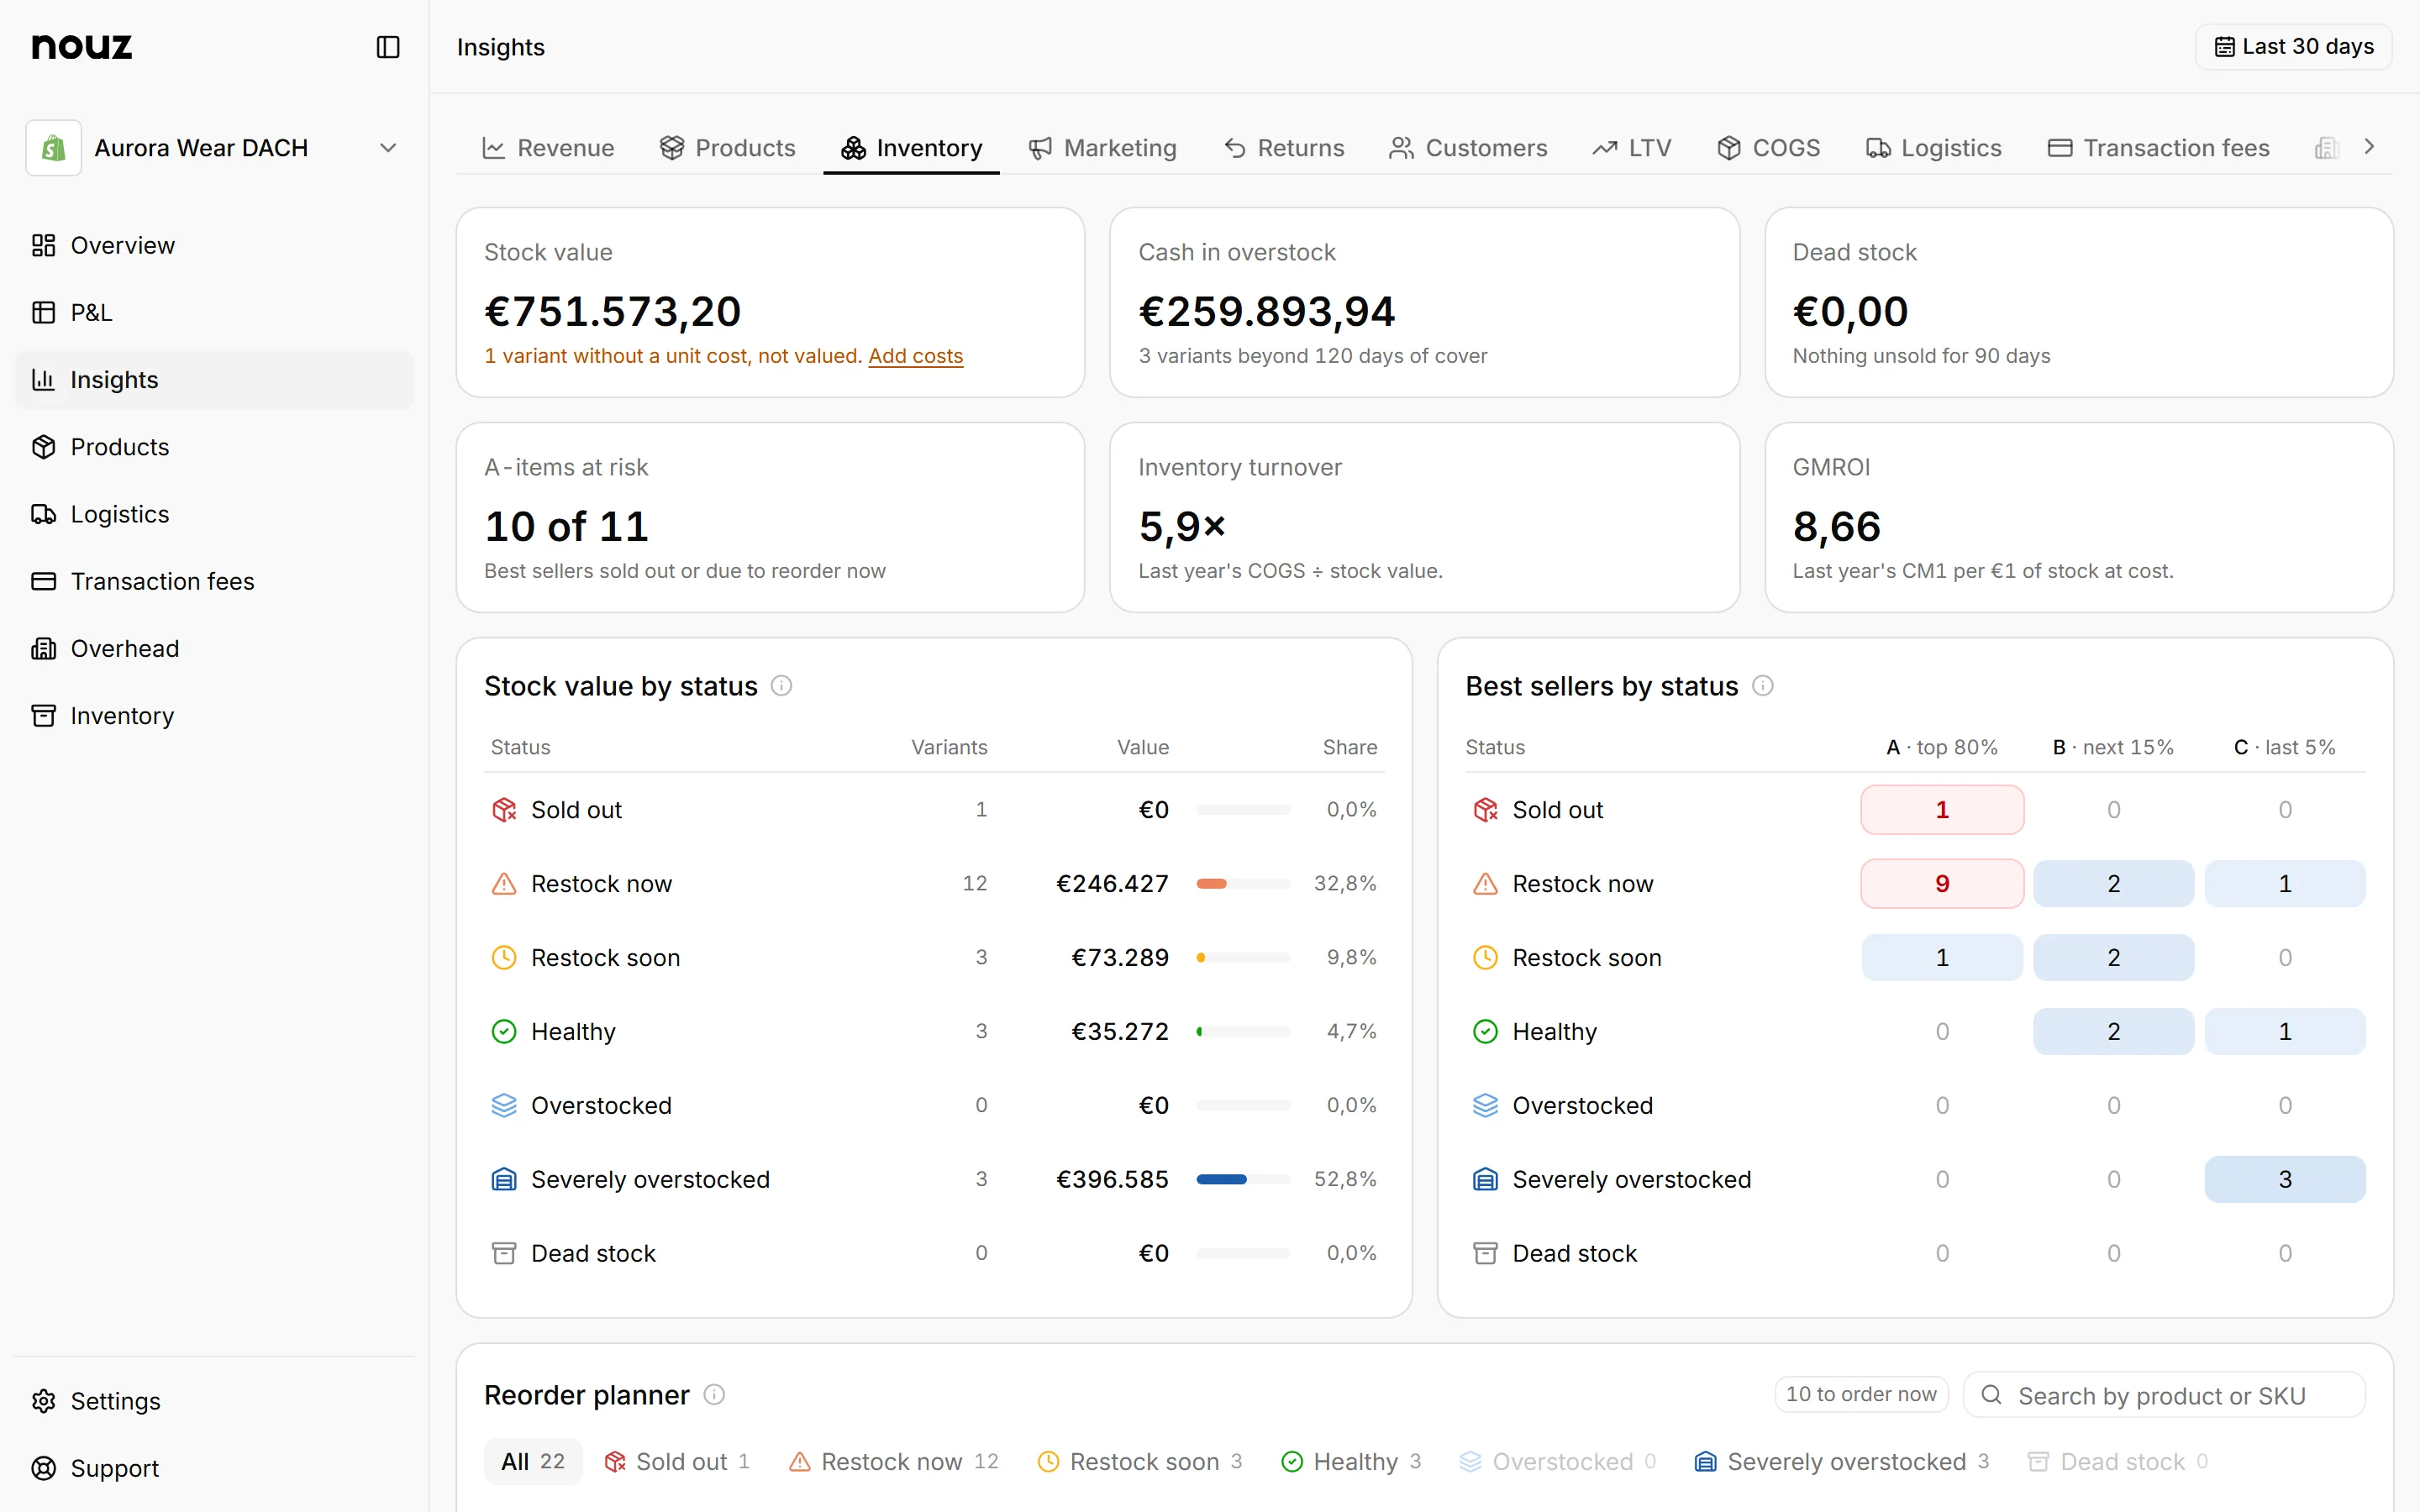Click the Restock now warning icon in Best sellers table

click(1485, 884)
